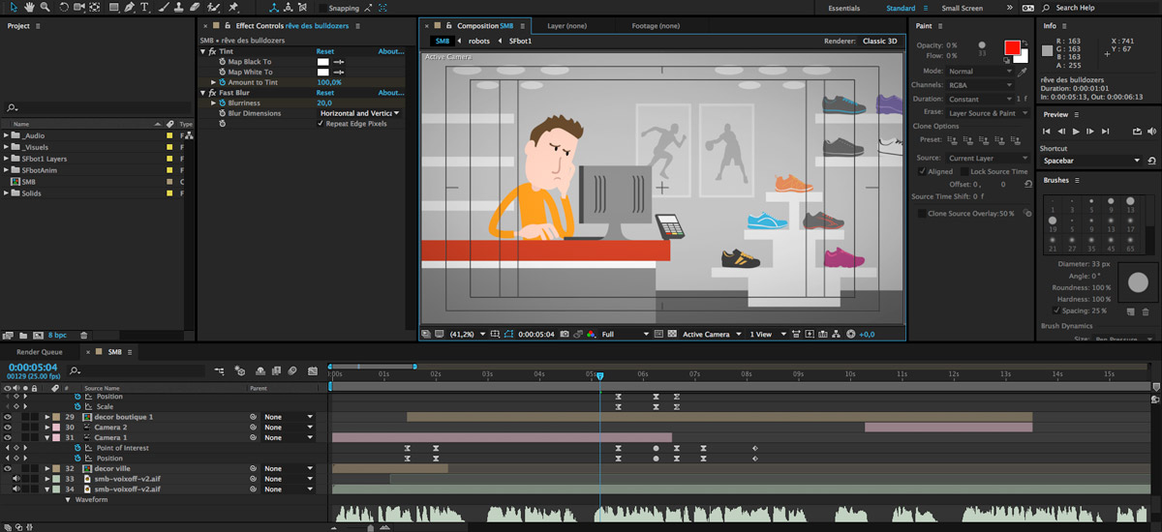This screenshot has height=532, width=1162.
Task: Reset the Tint effect
Action: pos(325,51)
